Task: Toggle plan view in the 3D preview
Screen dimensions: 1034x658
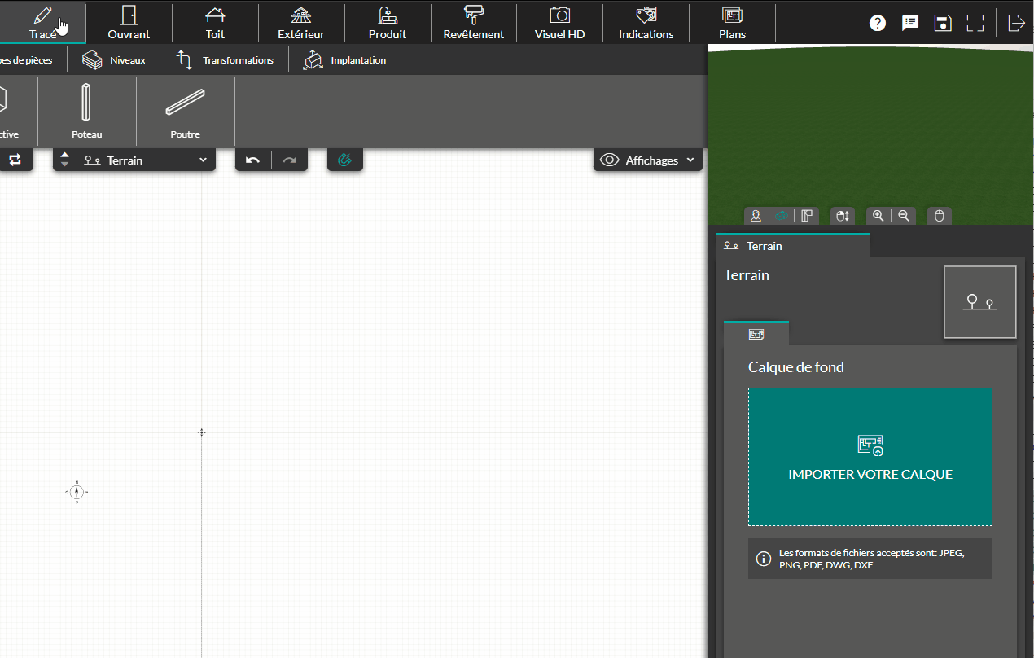Action: (x=807, y=215)
